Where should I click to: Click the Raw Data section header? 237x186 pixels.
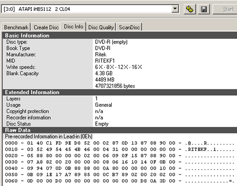click(120, 130)
